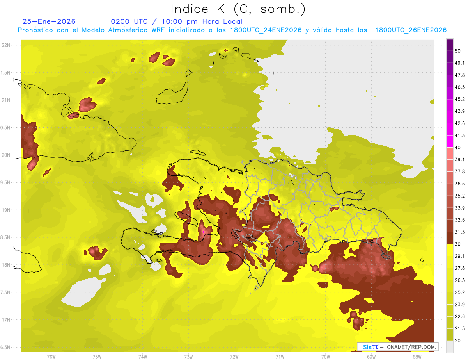Click the colorbar value "27.8"
Screen dimensions: 468x362
[x=460, y=268]
